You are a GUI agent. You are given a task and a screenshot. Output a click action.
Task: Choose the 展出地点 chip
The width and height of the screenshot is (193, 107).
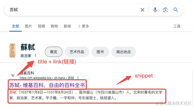(x=124, y=52)
